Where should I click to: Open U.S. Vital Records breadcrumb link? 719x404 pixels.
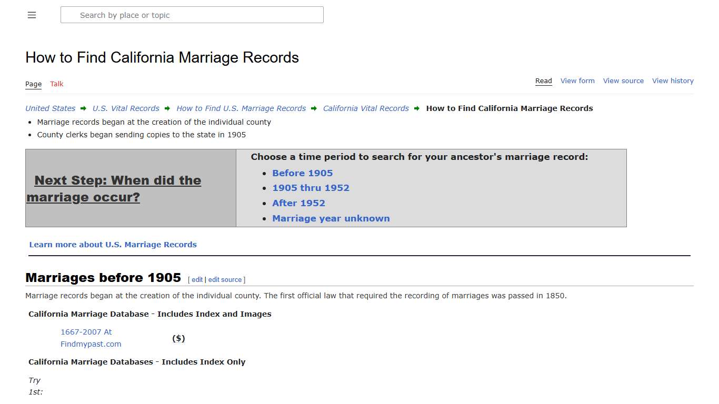click(126, 108)
